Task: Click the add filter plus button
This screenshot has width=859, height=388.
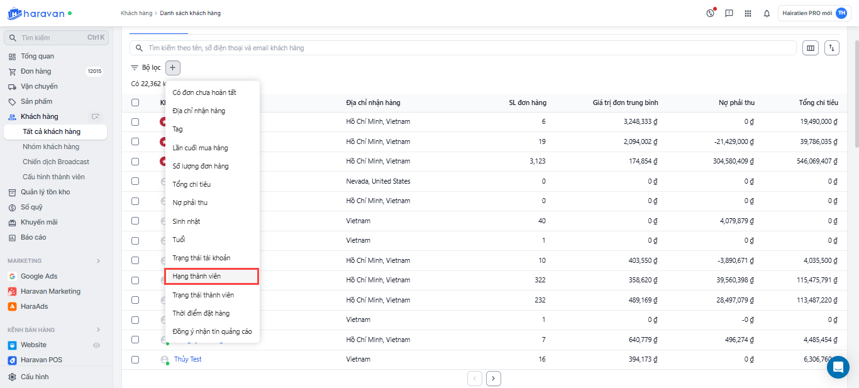Action: coord(173,67)
